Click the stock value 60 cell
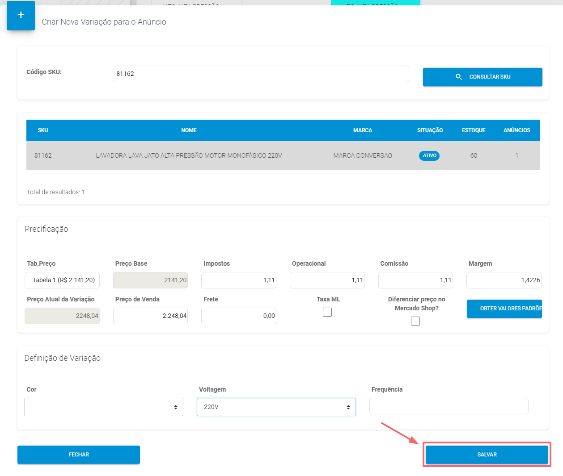563x476 pixels. tap(474, 155)
